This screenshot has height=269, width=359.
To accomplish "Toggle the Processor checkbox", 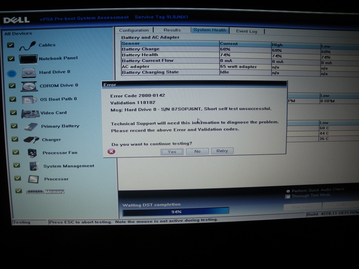I will [17, 178].
